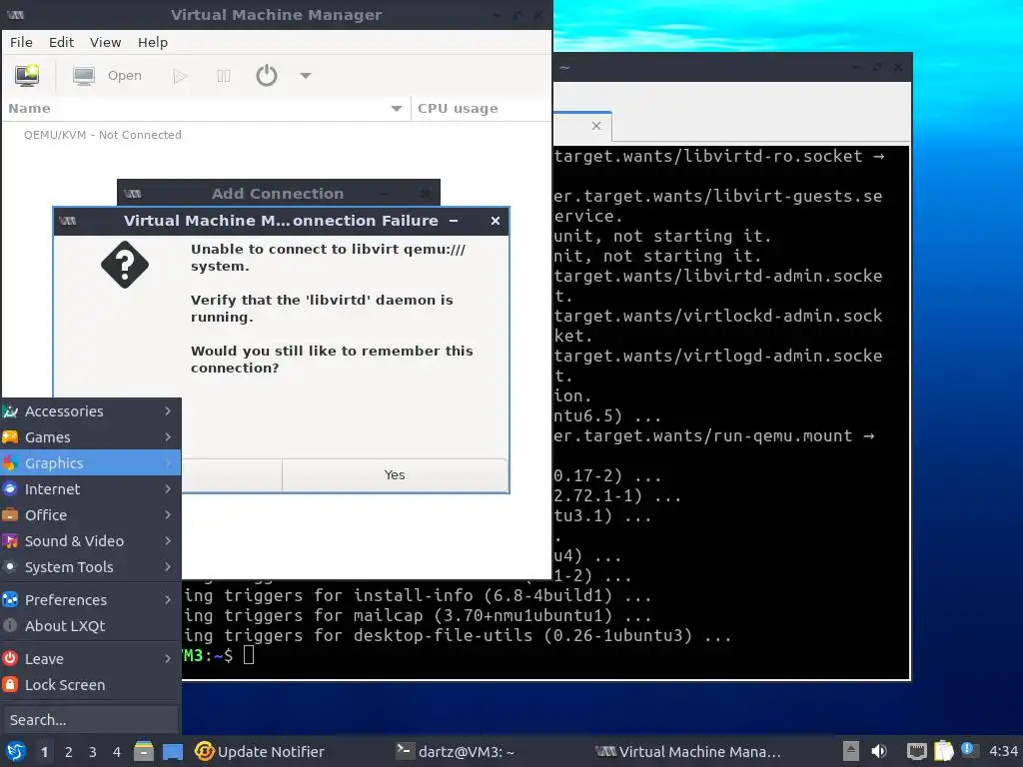Open the Accessories menu category

coord(91,411)
